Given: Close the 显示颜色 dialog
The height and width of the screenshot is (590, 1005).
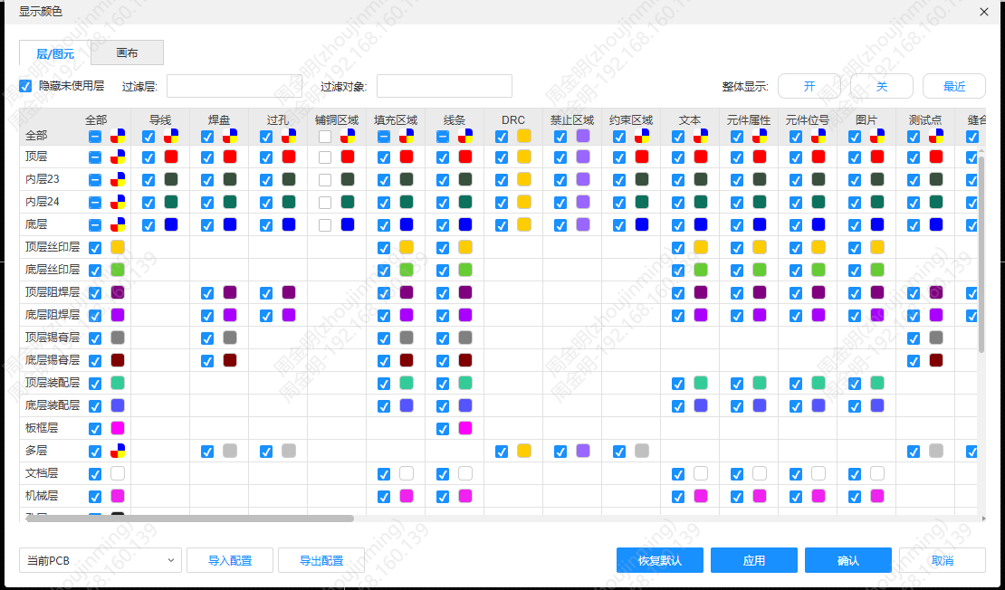Looking at the screenshot, I should click(984, 12).
